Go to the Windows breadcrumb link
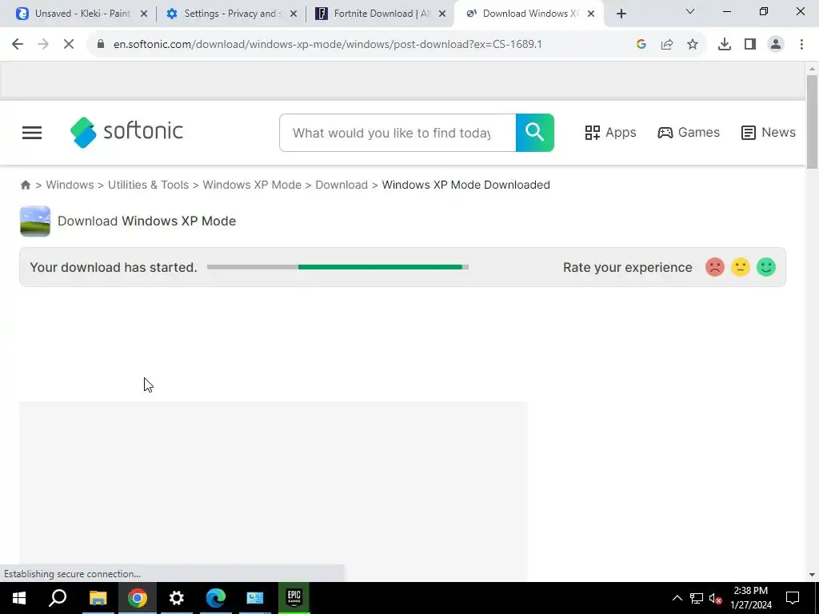The height and width of the screenshot is (614, 819). [70, 185]
